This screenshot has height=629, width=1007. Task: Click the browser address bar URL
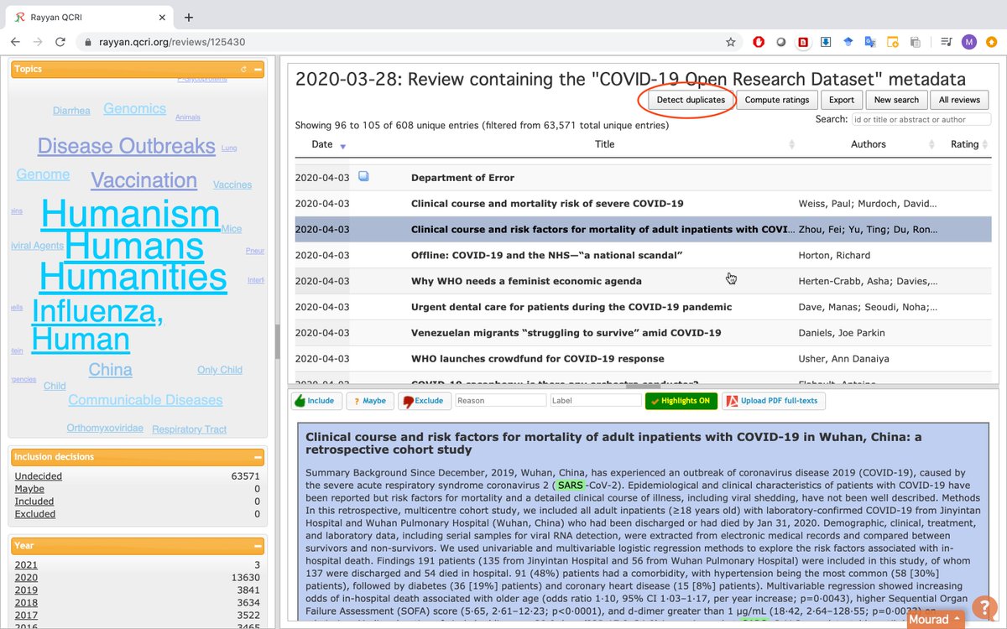(x=174, y=41)
